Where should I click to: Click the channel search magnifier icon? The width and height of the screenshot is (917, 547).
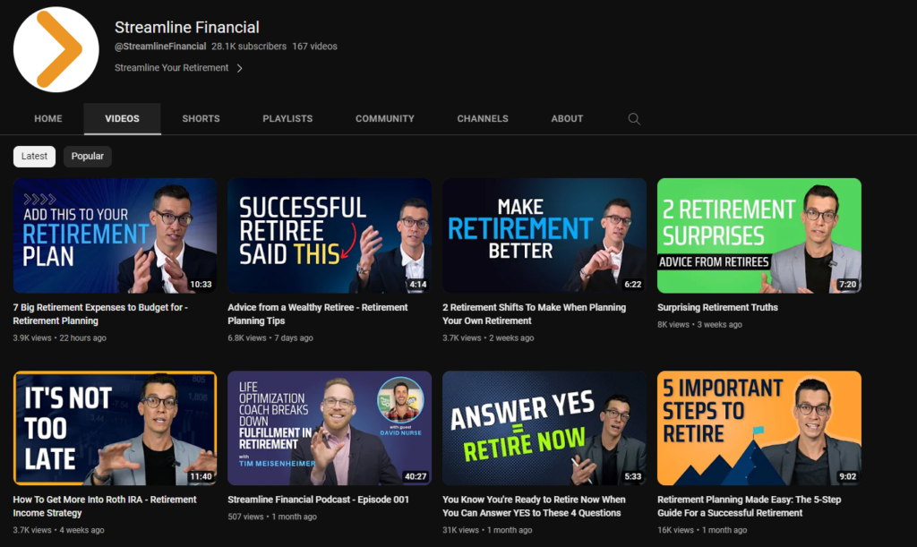point(634,119)
